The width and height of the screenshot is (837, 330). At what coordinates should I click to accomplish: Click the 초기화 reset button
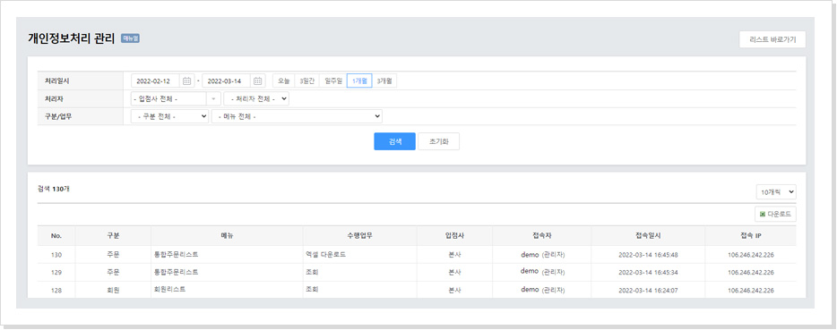pyautogui.click(x=438, y=141)
